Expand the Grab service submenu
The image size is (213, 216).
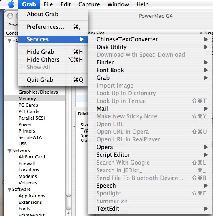point(150,78)
